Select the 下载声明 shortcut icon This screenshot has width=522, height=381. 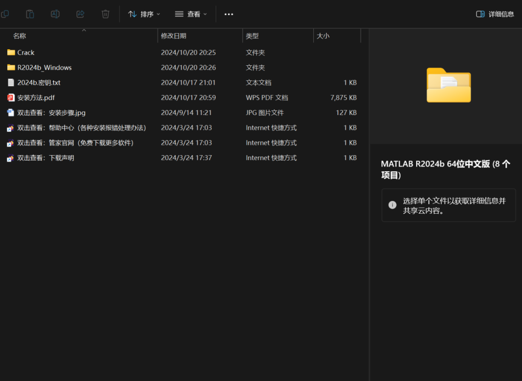coord(10,158)
